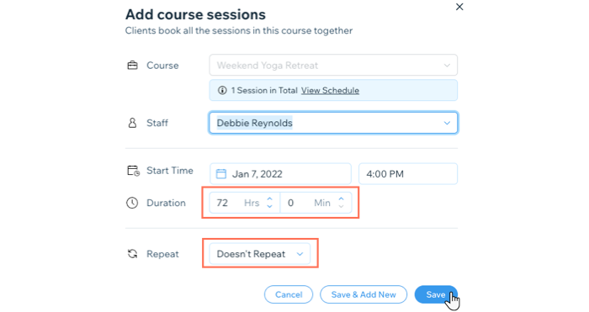The height and width of the screenshot is (312, 589).
Task: Increase duration minutes with up arrow
Action: pos(341,199)
